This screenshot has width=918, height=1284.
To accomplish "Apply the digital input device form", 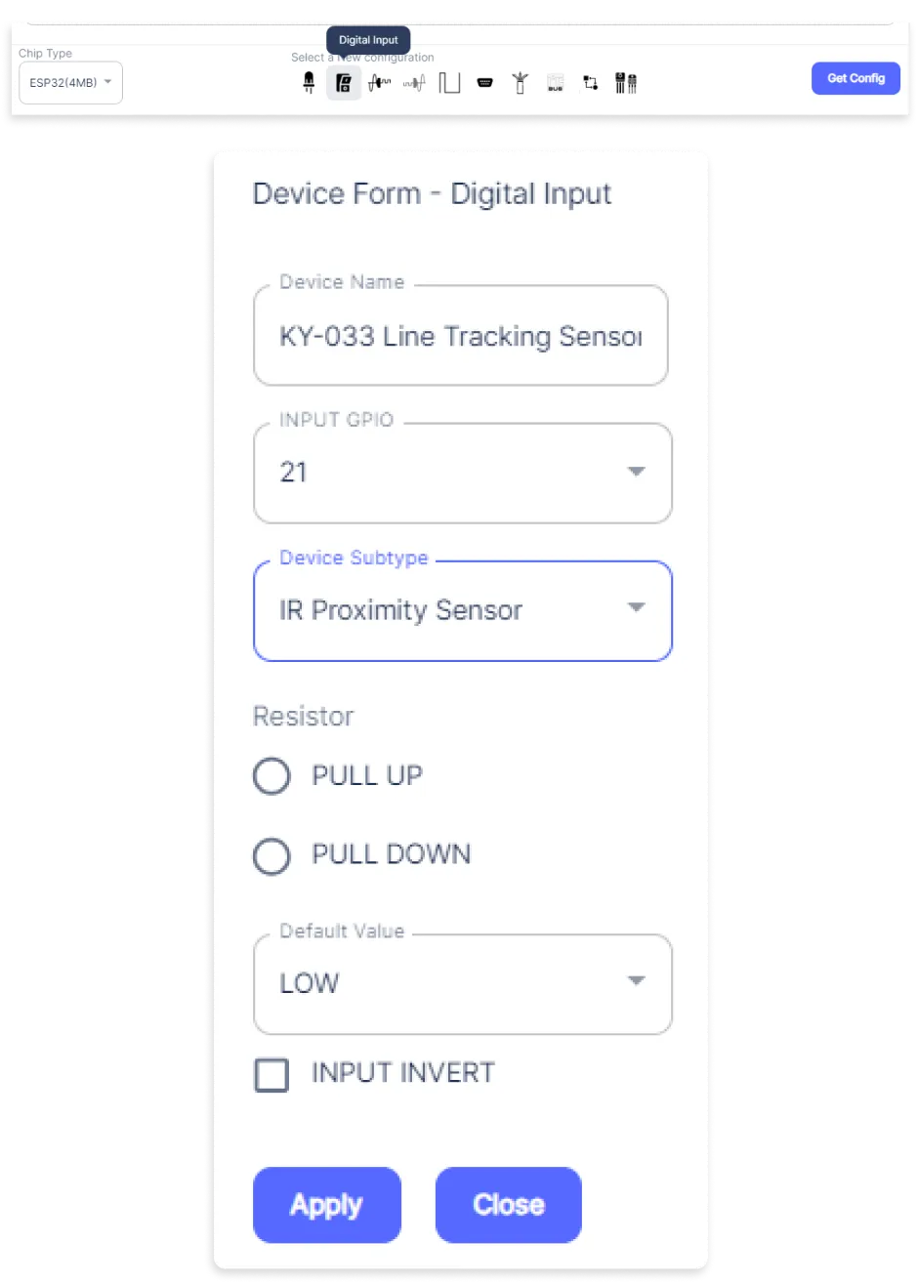I will [327, 1205].
